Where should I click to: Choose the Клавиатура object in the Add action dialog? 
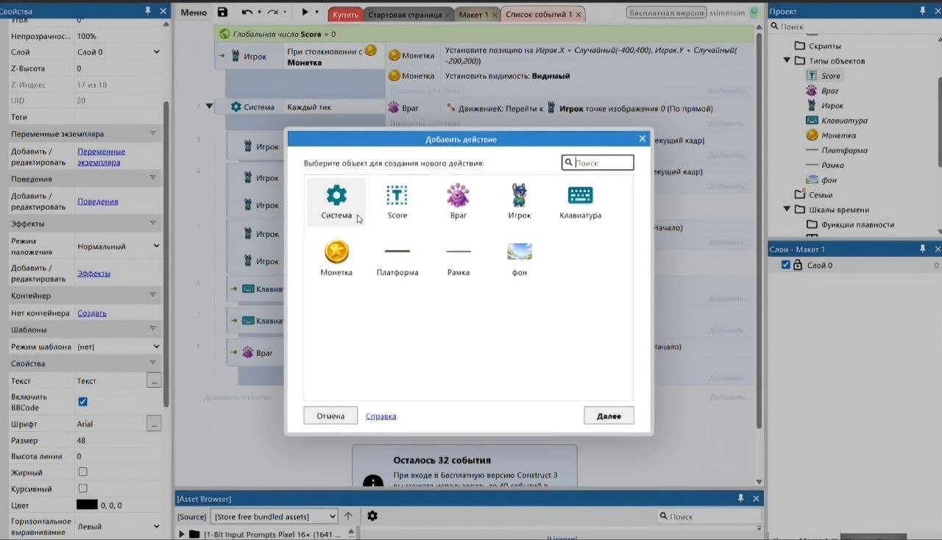581,202
